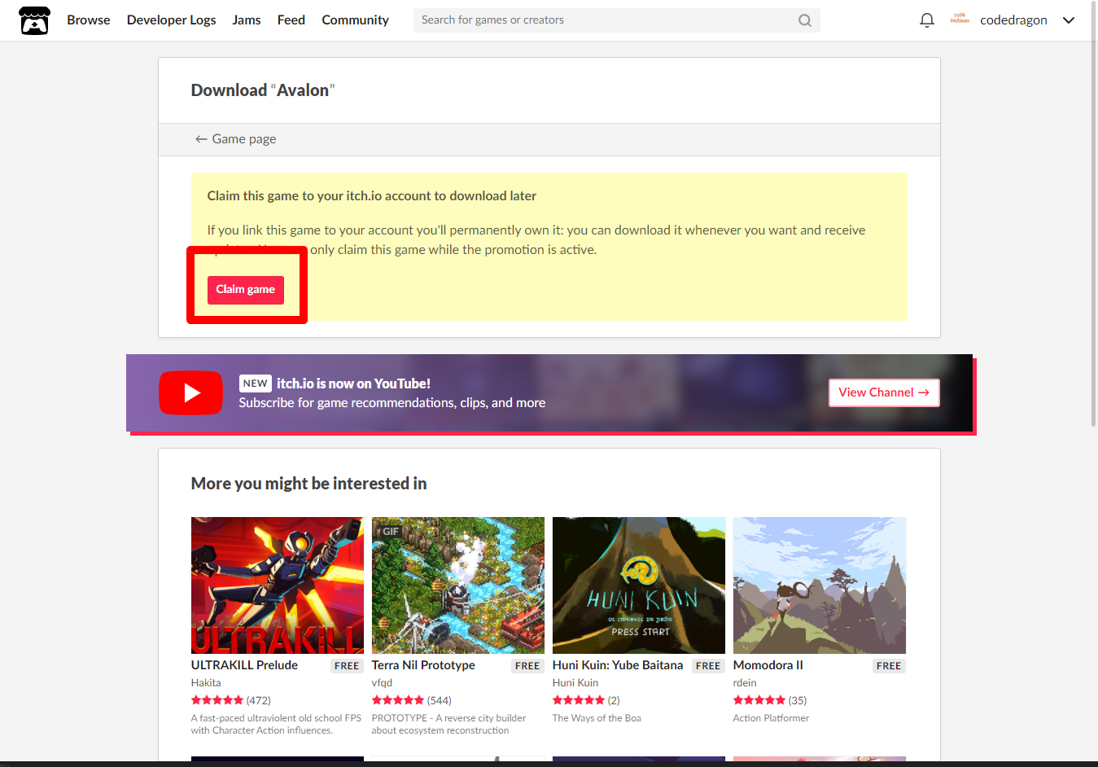This screenshot has width=1098, height=767.
Task: Click the NEW badge in YouTube banner
Action: (255, 383)
